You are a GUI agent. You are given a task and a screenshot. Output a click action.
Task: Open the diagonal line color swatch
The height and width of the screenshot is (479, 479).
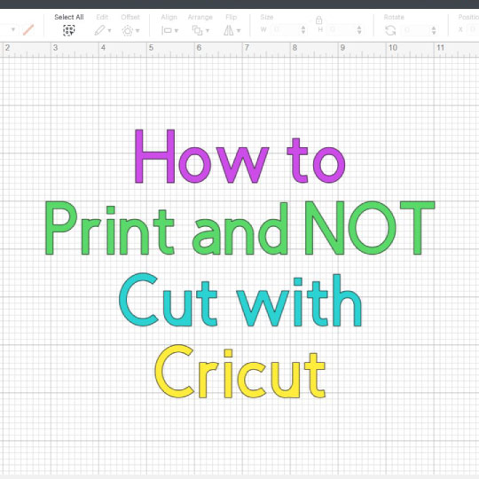point(28,30)
